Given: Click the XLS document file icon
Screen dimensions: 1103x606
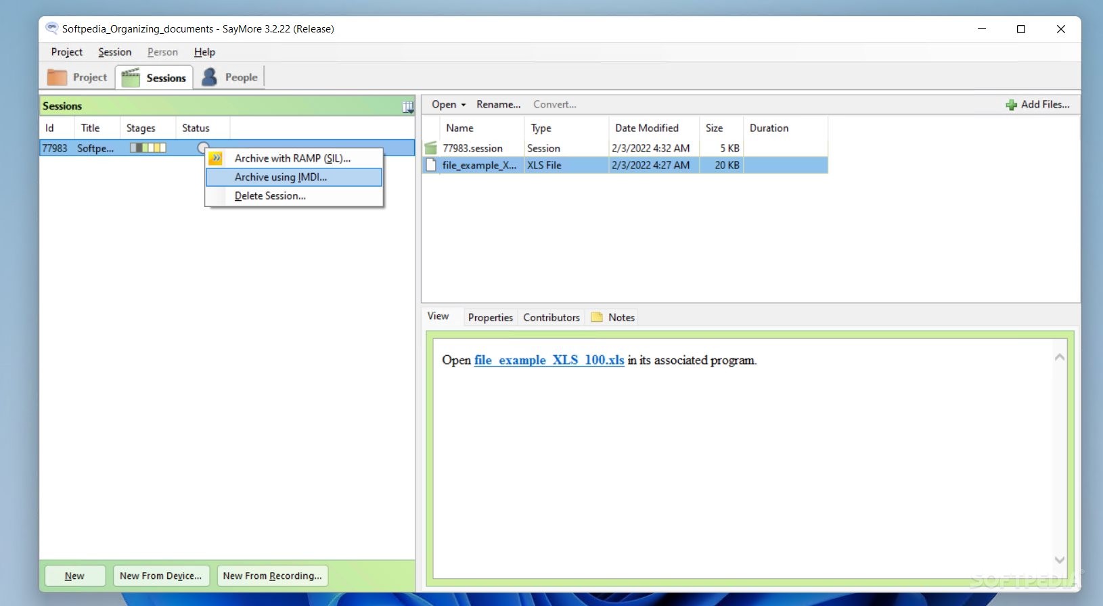Looking at the screenshot, I should [431, 165].
